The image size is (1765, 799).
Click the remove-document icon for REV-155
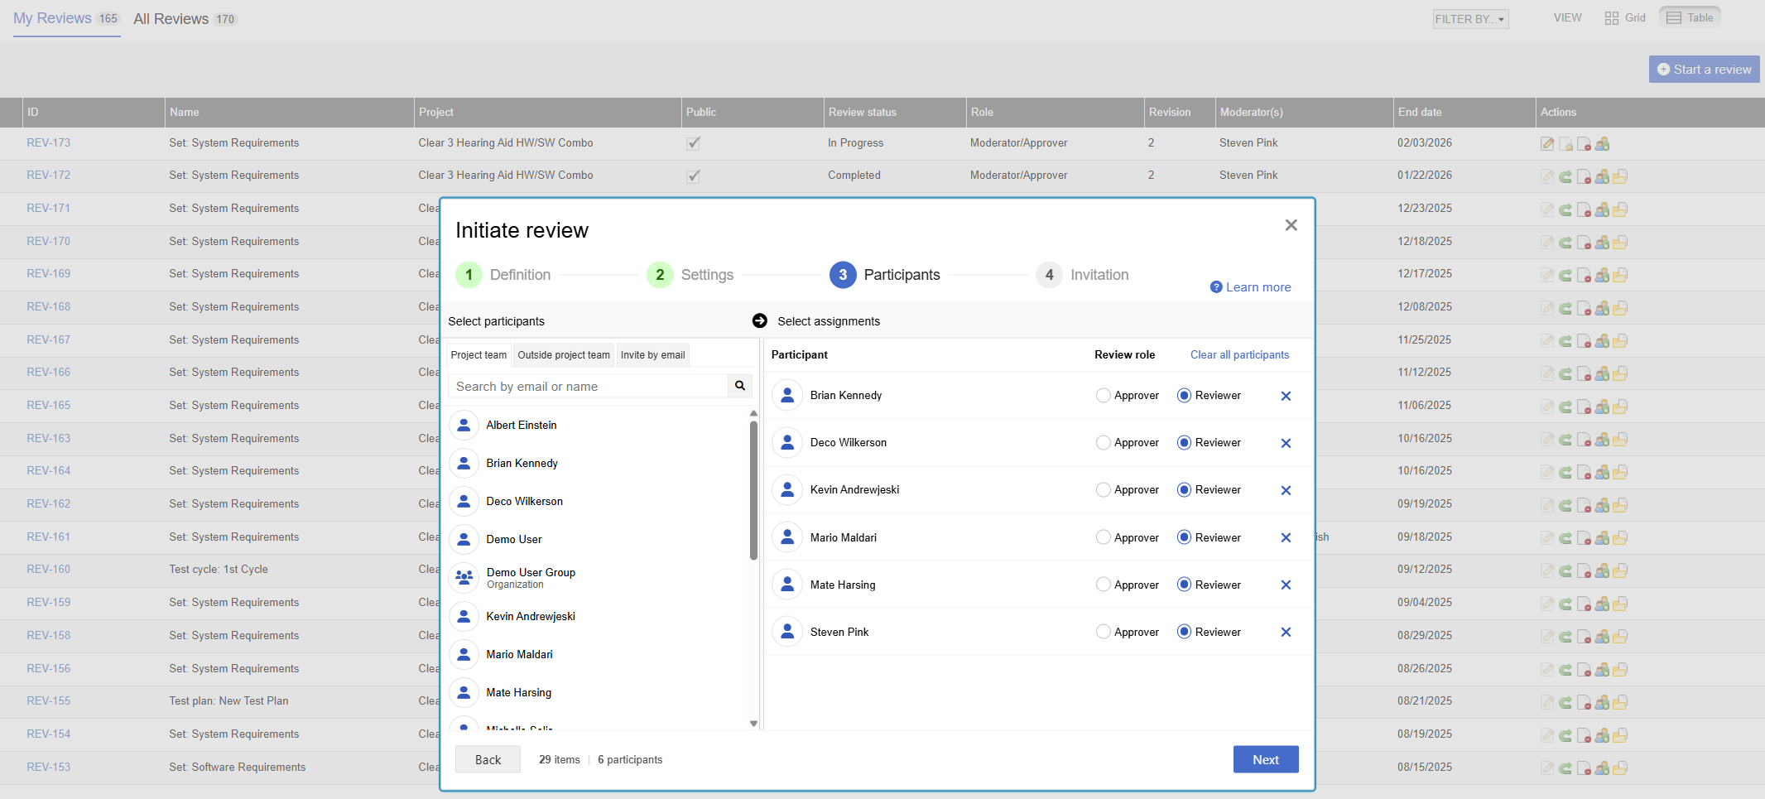coord(1584,702)
